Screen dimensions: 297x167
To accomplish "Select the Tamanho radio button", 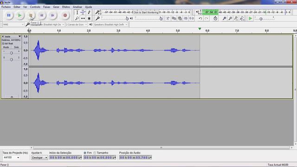I will pos(95,153).
